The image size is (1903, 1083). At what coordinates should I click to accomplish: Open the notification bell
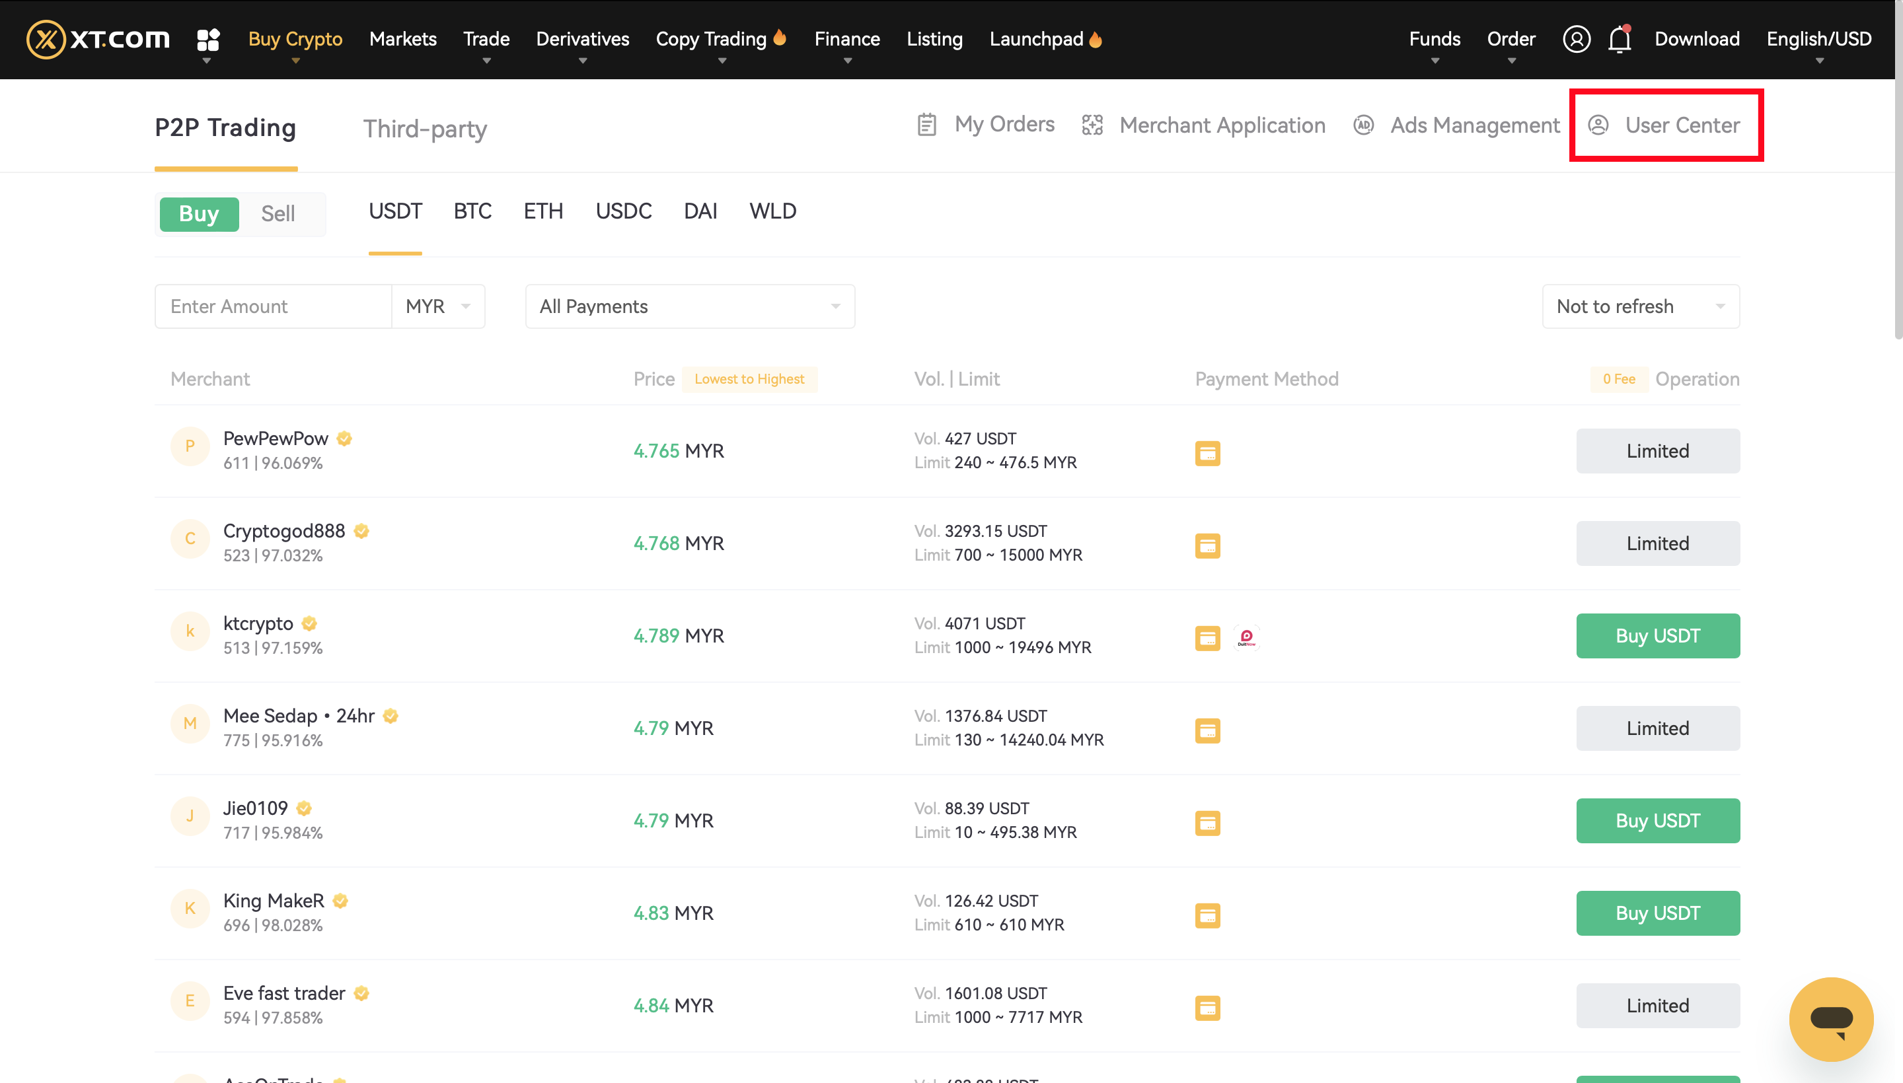tap(1618, 39)
